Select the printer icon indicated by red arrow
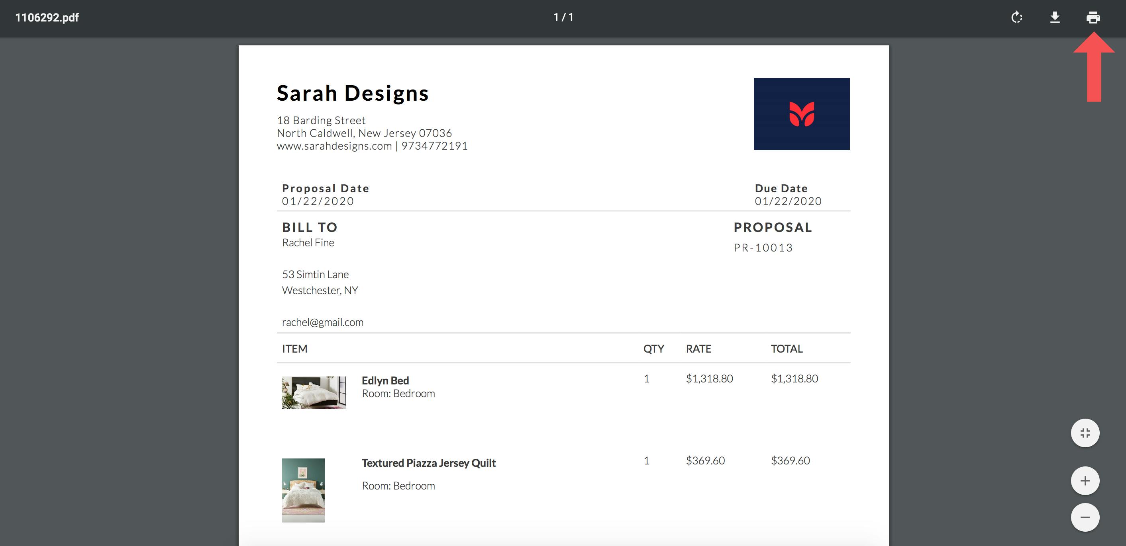The width and height of the screenshot is (1126, 546). pos(1094,18)
